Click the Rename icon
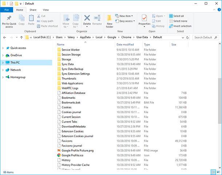 97,18
